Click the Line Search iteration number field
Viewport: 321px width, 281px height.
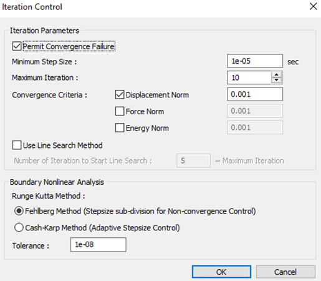pos(193,160)
